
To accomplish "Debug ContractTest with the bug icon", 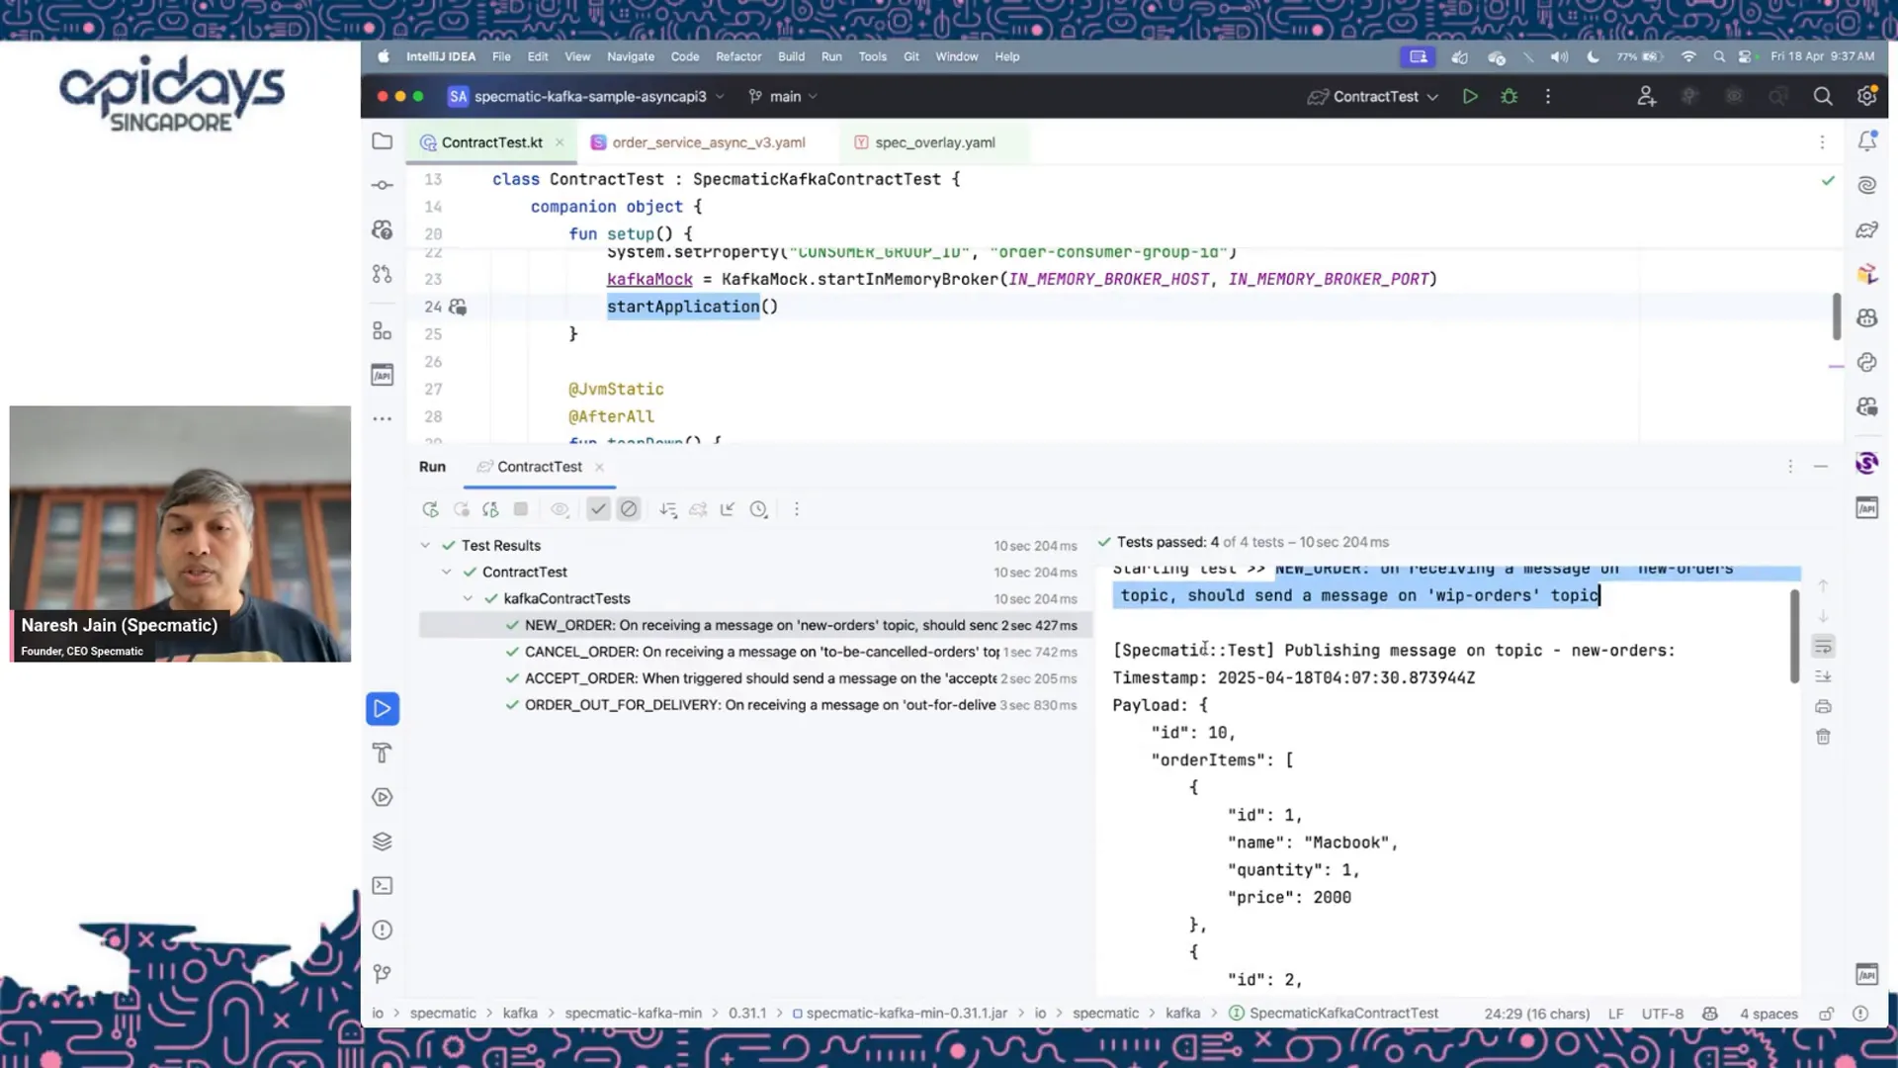I will tap(1510, 97).
